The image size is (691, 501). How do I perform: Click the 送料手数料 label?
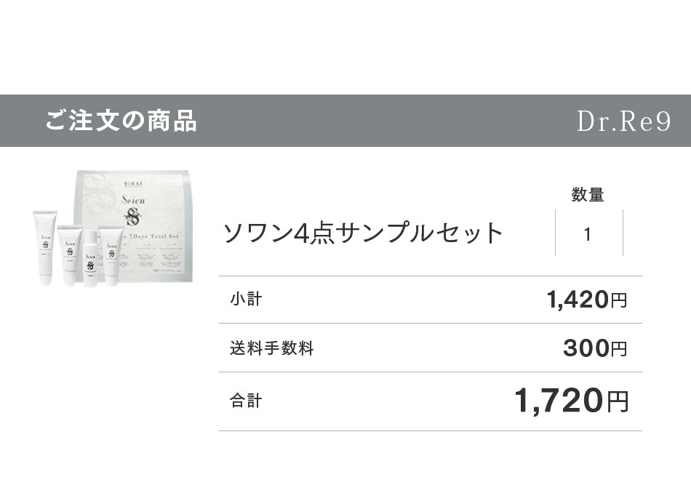[x=271, y=348]
